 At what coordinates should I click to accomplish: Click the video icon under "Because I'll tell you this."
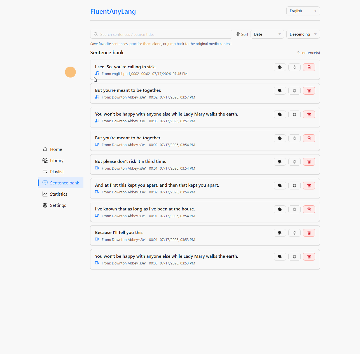[x=97, y=239]
